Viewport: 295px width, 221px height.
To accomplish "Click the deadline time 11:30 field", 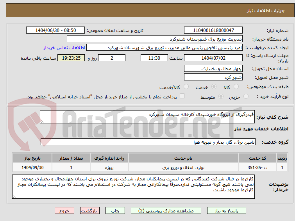I will click(x=154, y=58).
